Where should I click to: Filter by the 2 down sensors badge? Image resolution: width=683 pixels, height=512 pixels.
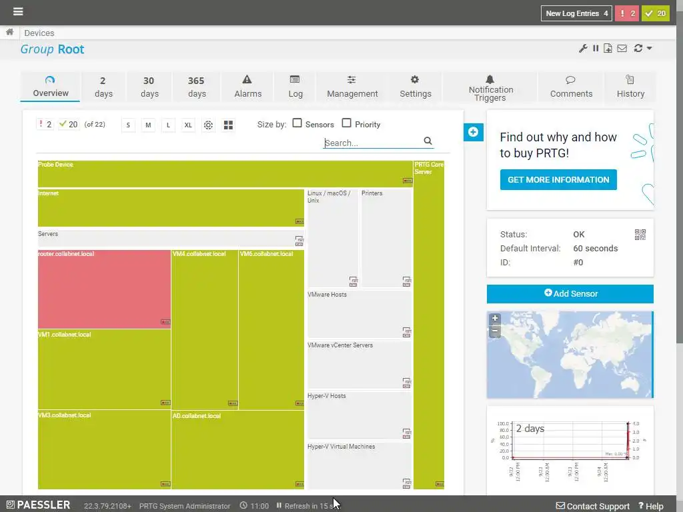click(45, 125)
